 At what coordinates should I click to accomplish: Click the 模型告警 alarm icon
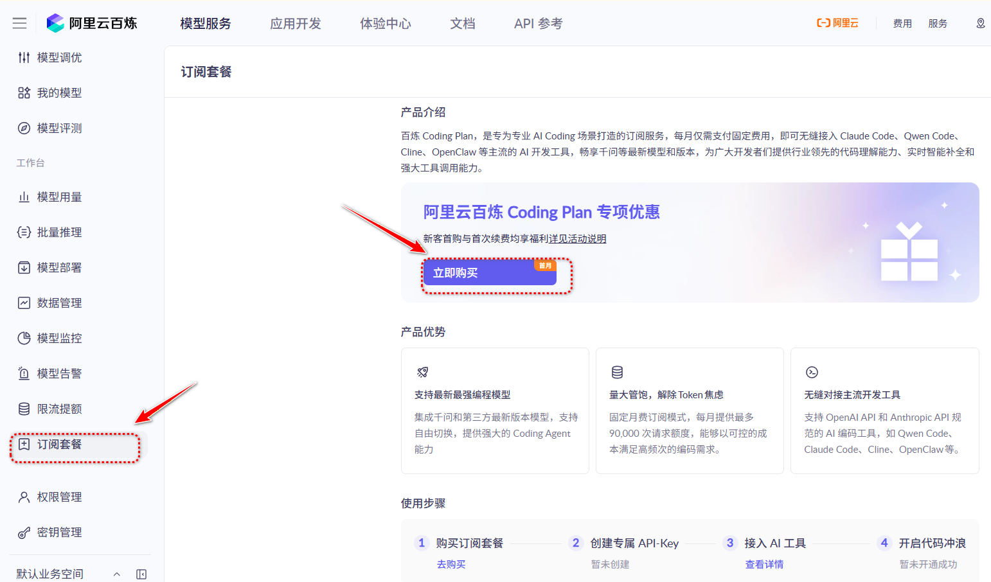[24, 374]
